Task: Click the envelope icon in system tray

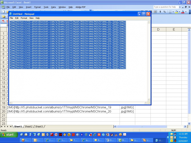Action: tap(171, 134)
